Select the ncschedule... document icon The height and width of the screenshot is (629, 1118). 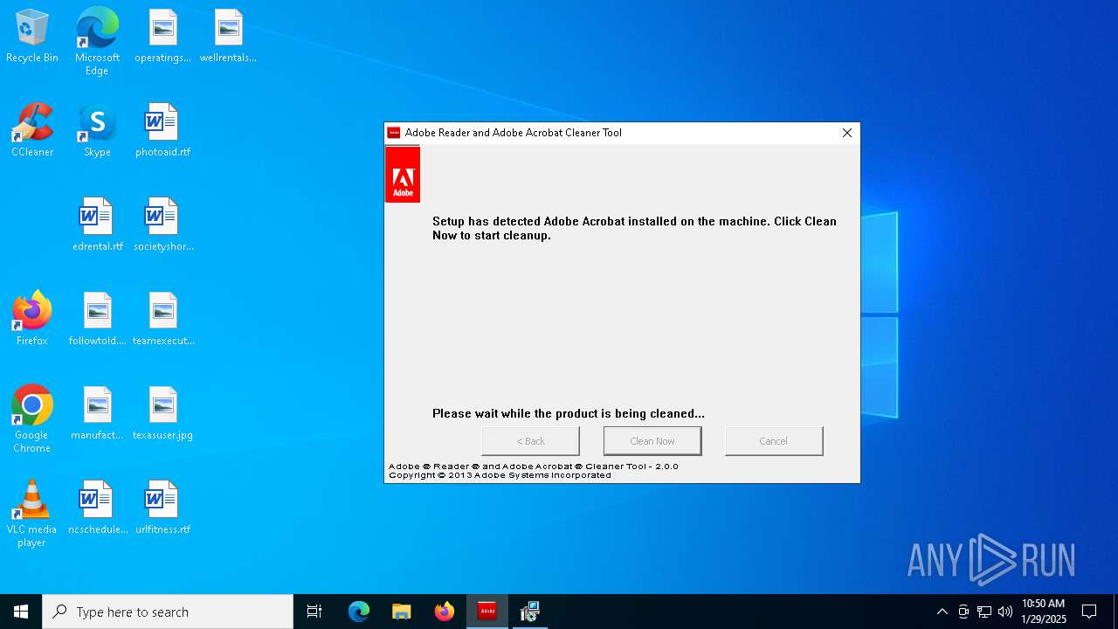(97, 508)
